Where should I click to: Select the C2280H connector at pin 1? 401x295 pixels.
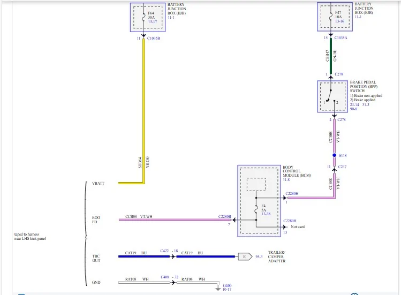pyautogui.click(x=292, y=194)
